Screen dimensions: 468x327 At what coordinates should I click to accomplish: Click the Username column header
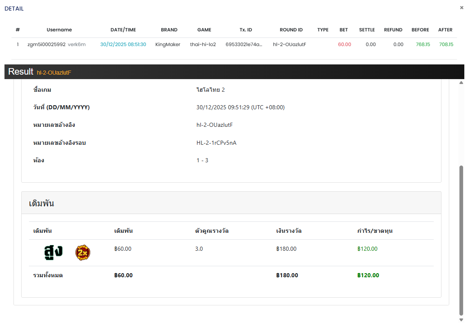click(x=59, y=30)
